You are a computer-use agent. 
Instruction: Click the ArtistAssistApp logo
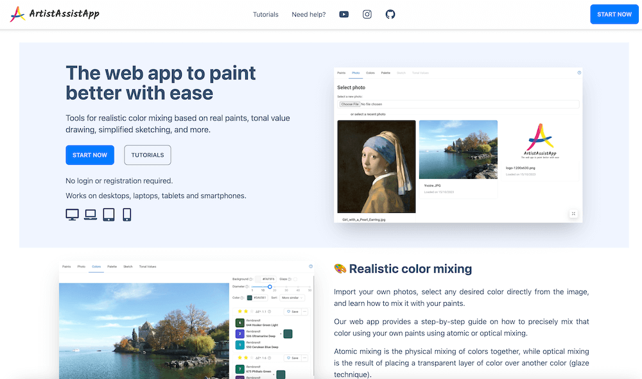pos(54,13)
